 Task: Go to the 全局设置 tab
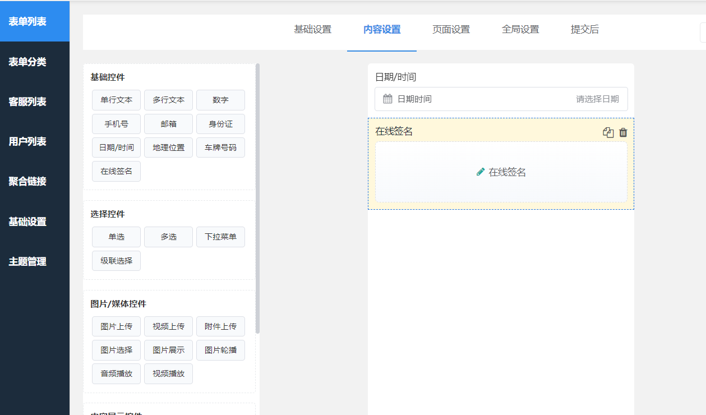(520, 30)
